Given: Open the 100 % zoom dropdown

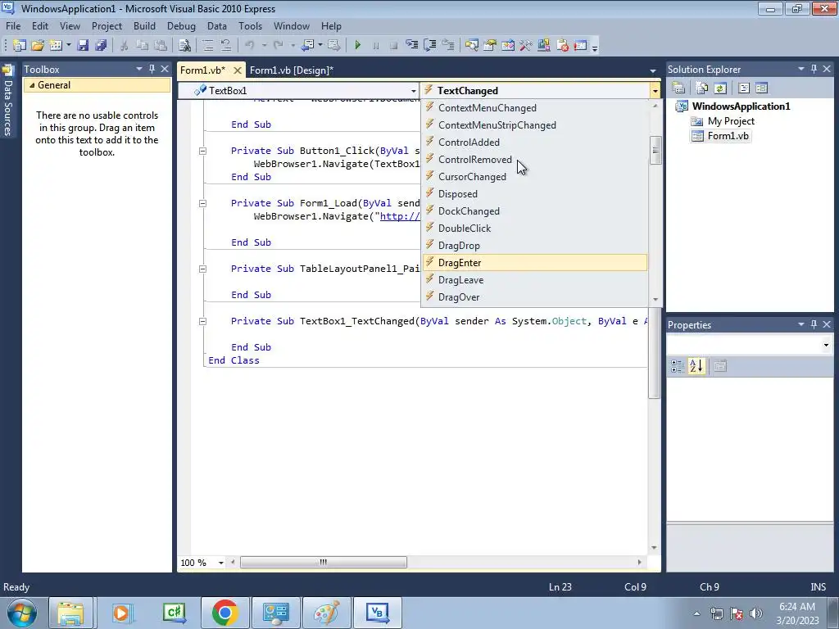Looking at the screenshot, I should coord(220,563).
